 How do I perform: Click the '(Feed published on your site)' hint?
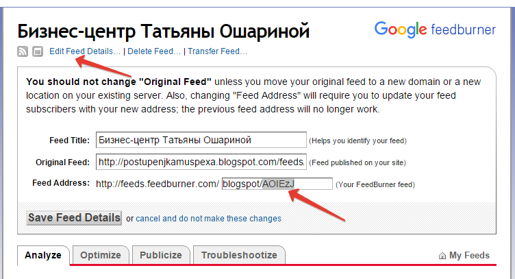(357, 162)
